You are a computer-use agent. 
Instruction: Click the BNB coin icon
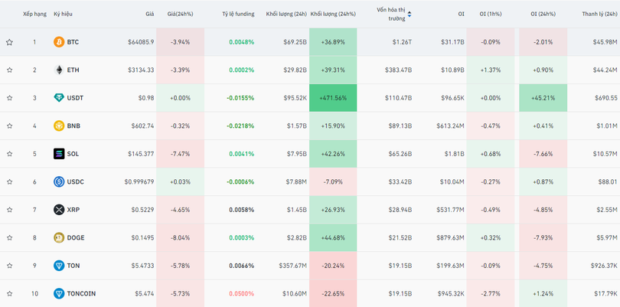[59, 126]
